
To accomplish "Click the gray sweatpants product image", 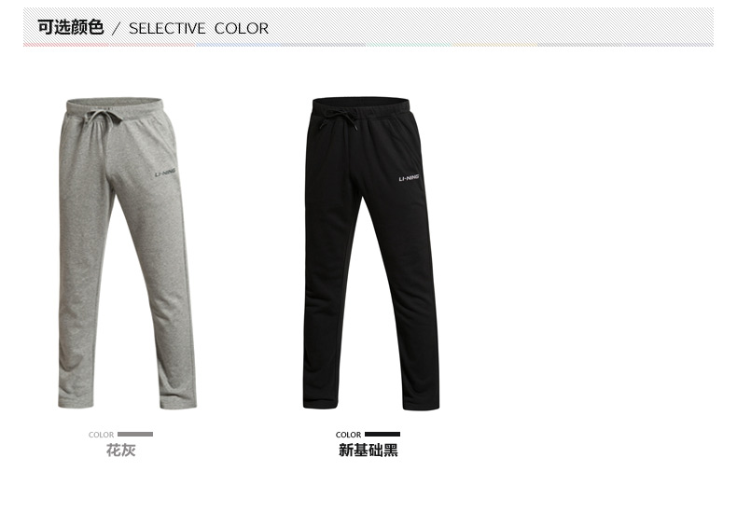I will tap(127, 253).
